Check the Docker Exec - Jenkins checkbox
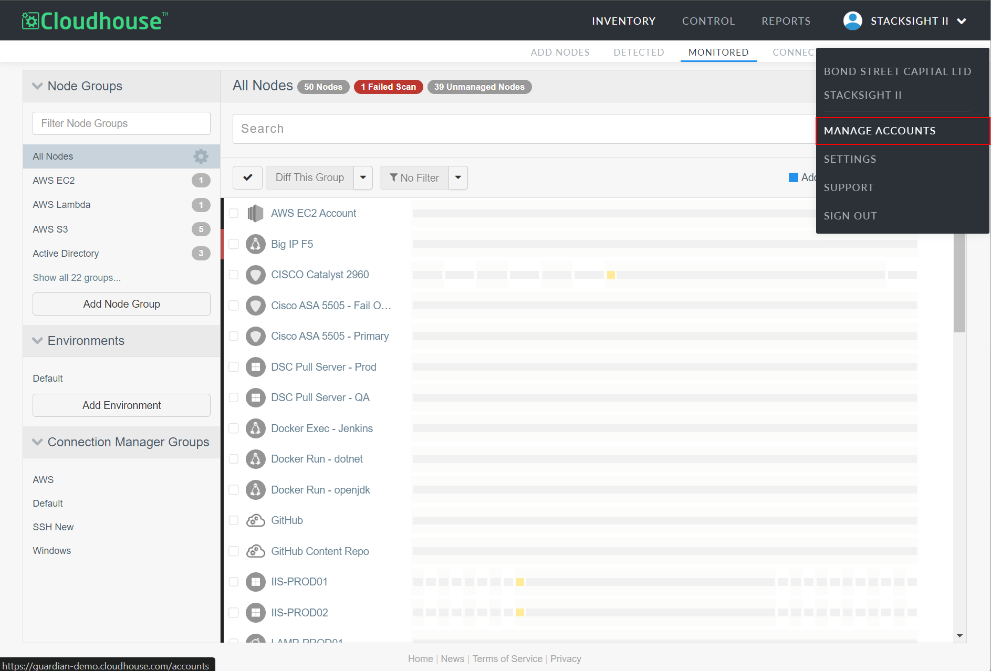 pyautogui.click(x=234, y=428)
